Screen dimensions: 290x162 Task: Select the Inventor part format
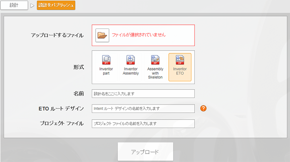[106, 67]
